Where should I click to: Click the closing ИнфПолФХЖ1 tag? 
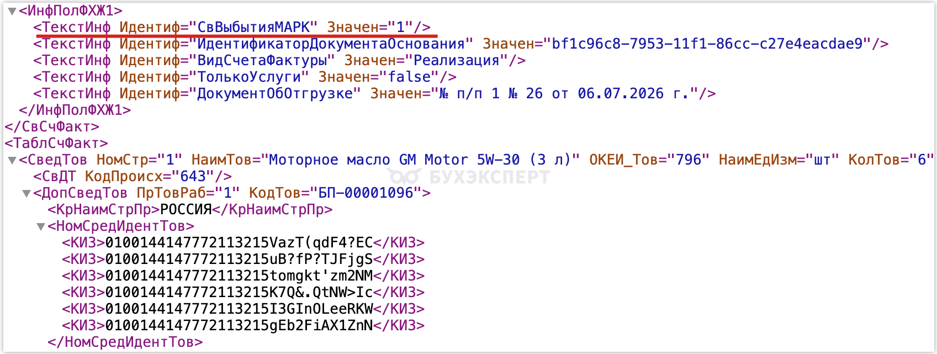[75, 110]
